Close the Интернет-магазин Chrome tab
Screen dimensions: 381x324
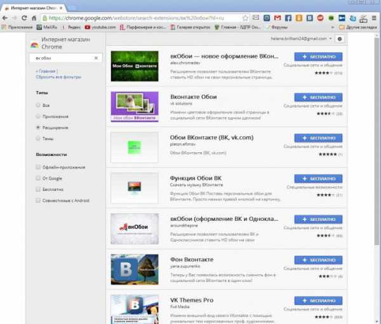pos(61,8)
